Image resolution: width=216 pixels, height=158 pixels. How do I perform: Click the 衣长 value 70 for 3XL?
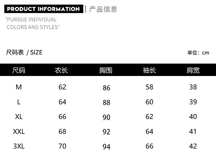click(x=62, y=146)
